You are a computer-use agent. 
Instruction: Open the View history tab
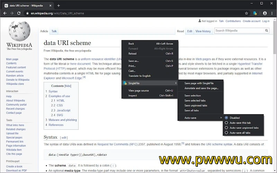[203, 31]
